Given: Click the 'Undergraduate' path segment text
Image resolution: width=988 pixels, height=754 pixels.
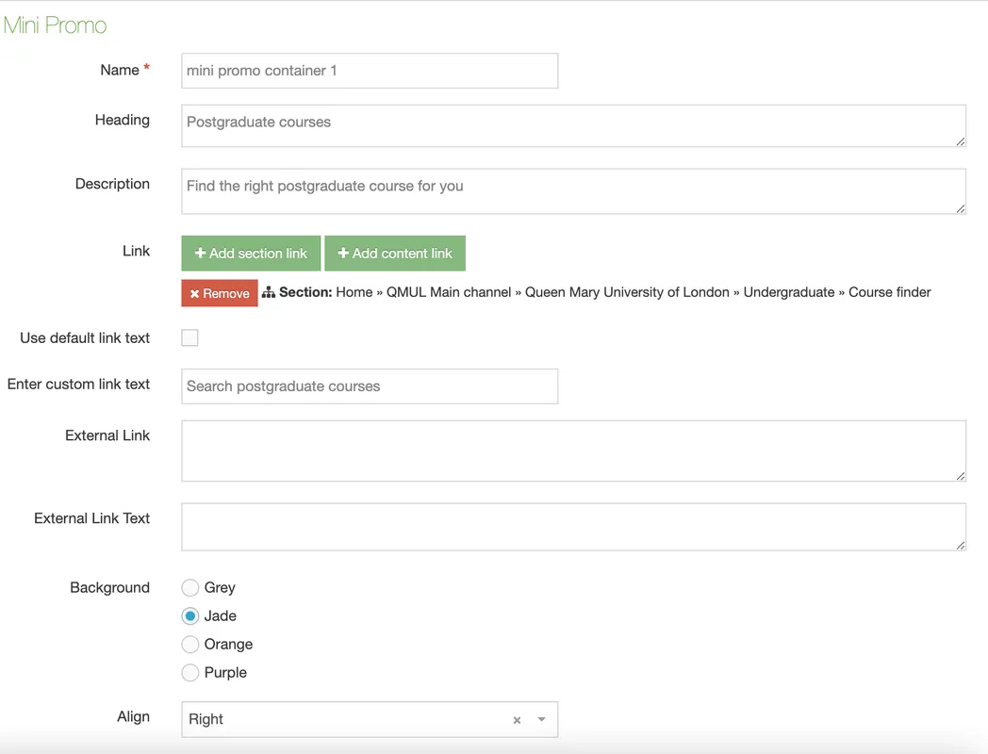Looking at the screenshot, I should (x=789, y=292).
